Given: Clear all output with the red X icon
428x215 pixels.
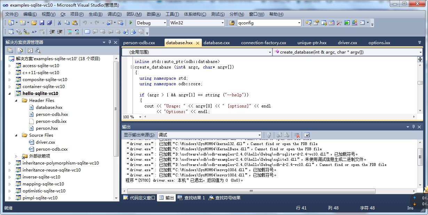Looking at the screenshot, I should pos(297,135).
